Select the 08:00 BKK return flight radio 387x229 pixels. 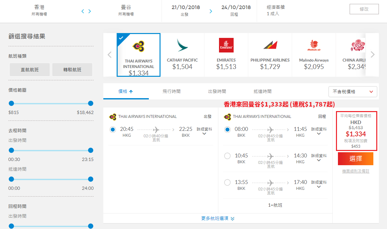227,130
